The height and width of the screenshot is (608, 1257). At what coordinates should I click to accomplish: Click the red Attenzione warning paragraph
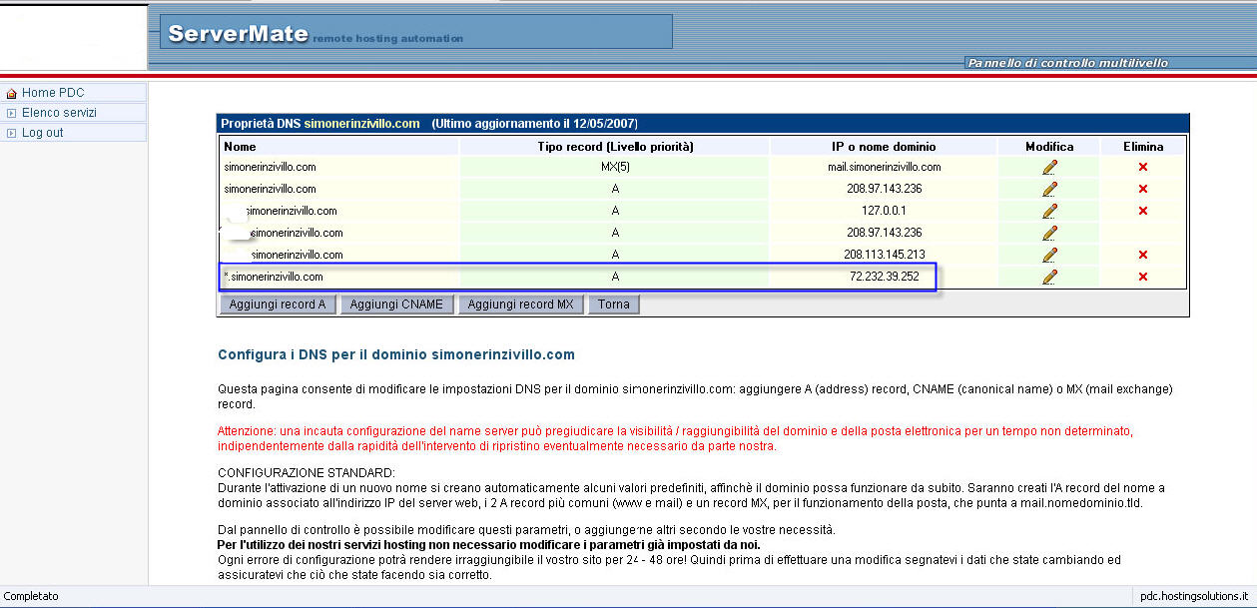(675, 438)
